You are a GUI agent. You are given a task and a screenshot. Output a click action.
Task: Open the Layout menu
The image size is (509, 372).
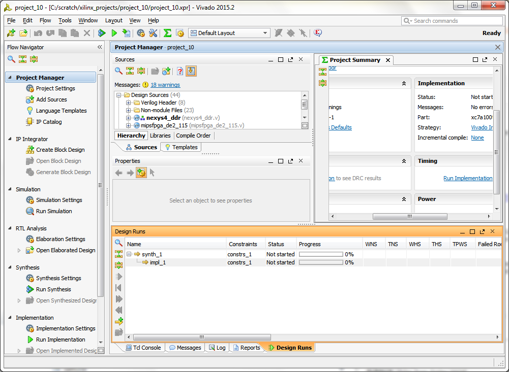pyautogui.click(x=113, y=20)
